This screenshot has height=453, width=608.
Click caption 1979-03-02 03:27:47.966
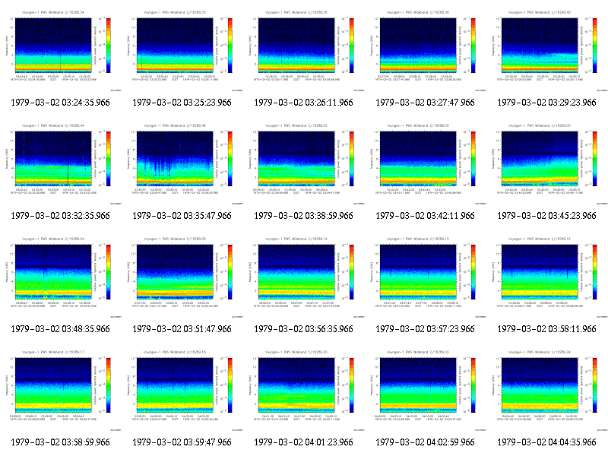(425, 103)
